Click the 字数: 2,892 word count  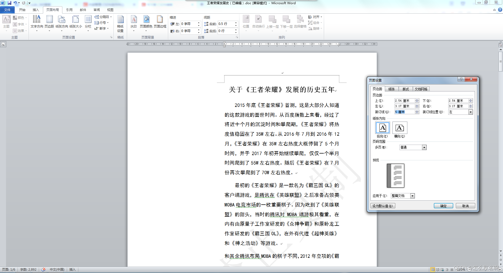(28, 269)
